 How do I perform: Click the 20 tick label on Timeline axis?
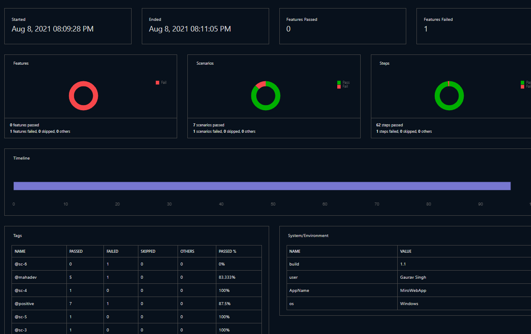tap(117, 204)
